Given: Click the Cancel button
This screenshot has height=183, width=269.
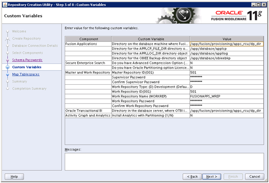Looking at the screenshot, I should pos(254,177).
